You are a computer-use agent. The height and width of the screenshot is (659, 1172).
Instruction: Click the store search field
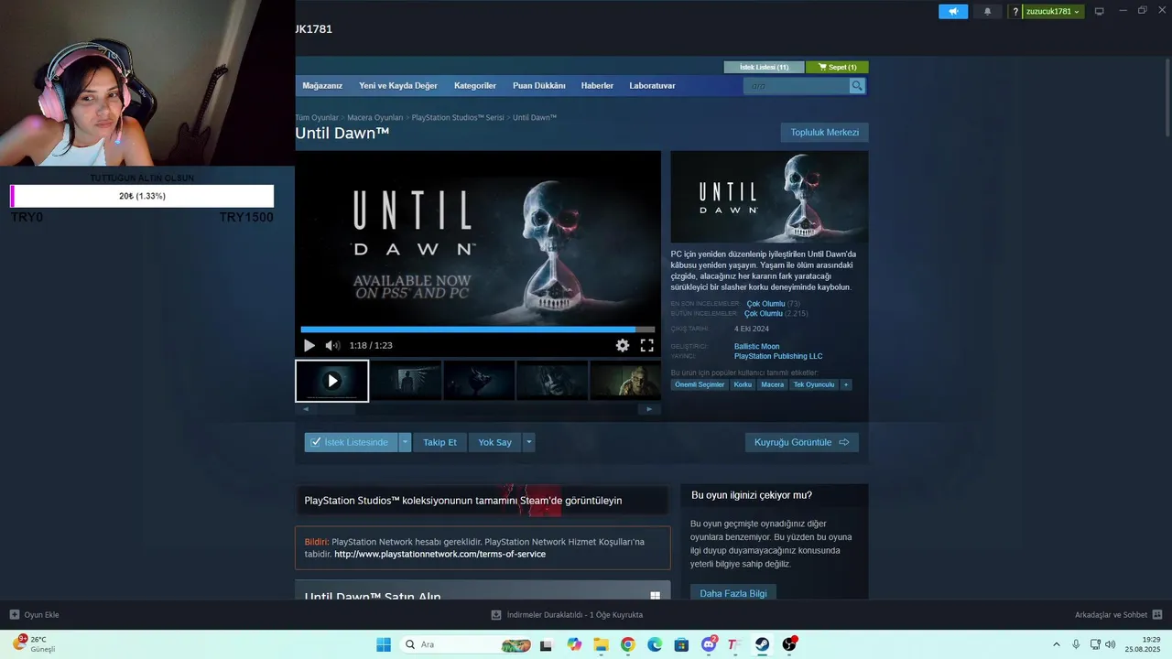point(797,86)
